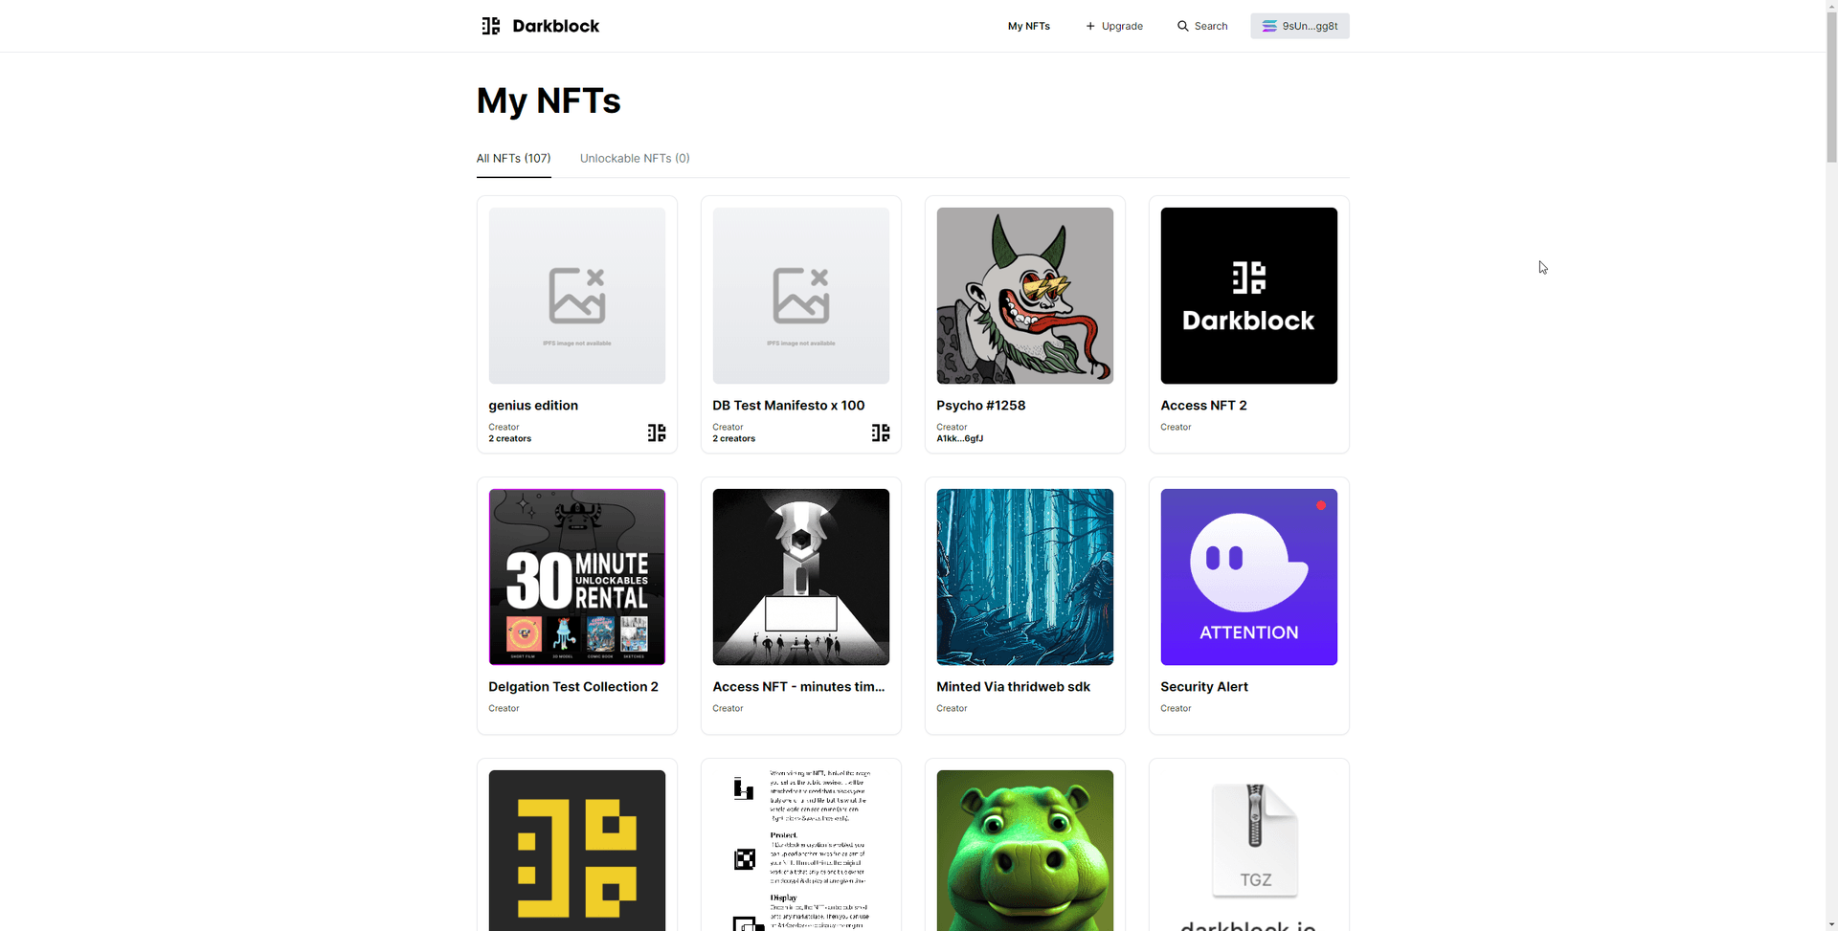This screenshot has width=1838, height=931.
Task: Open the Access NFT 2 Darkblock thumbnail
Action: click(1248, 296)
